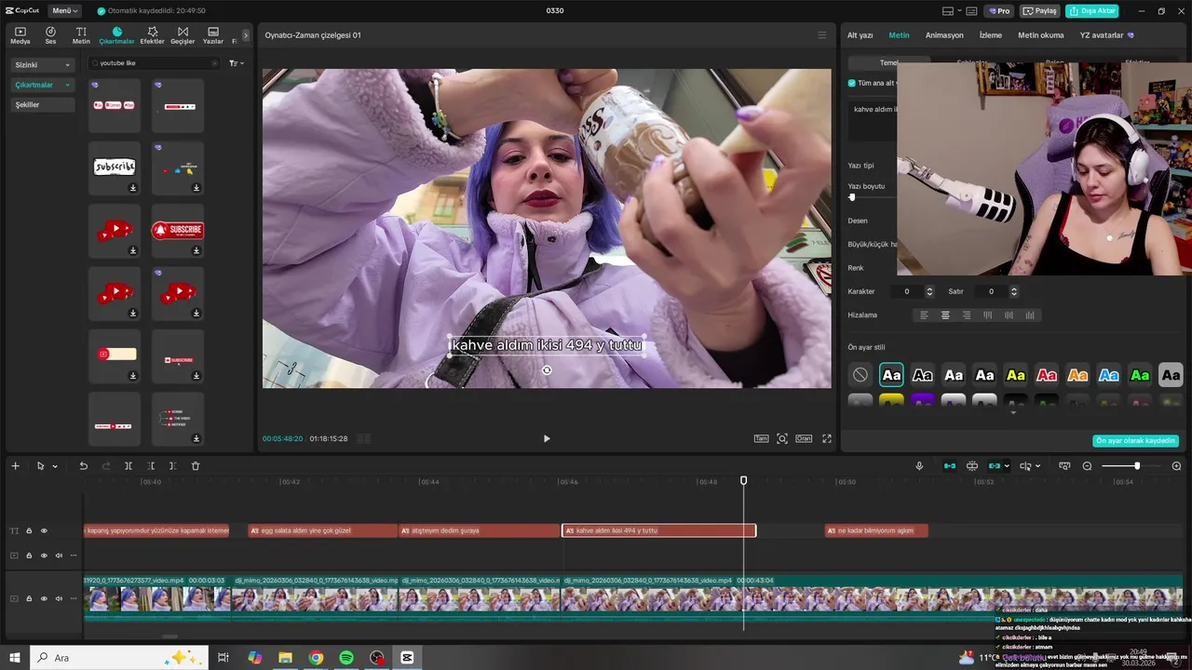Click the timeline zoom slider handle

1136,466
